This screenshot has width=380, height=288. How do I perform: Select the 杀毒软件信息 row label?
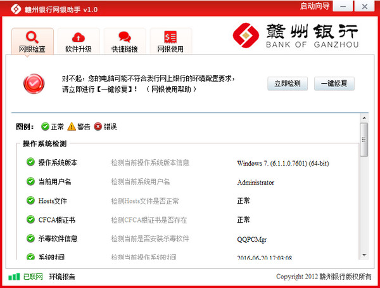click(58, 239)
